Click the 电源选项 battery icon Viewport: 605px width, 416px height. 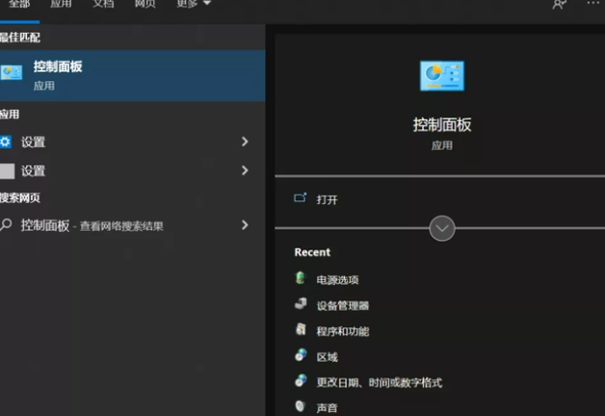(301, 279)
